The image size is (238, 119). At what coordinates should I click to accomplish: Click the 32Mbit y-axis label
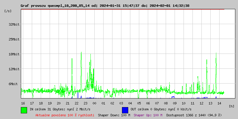pos(14,24)
